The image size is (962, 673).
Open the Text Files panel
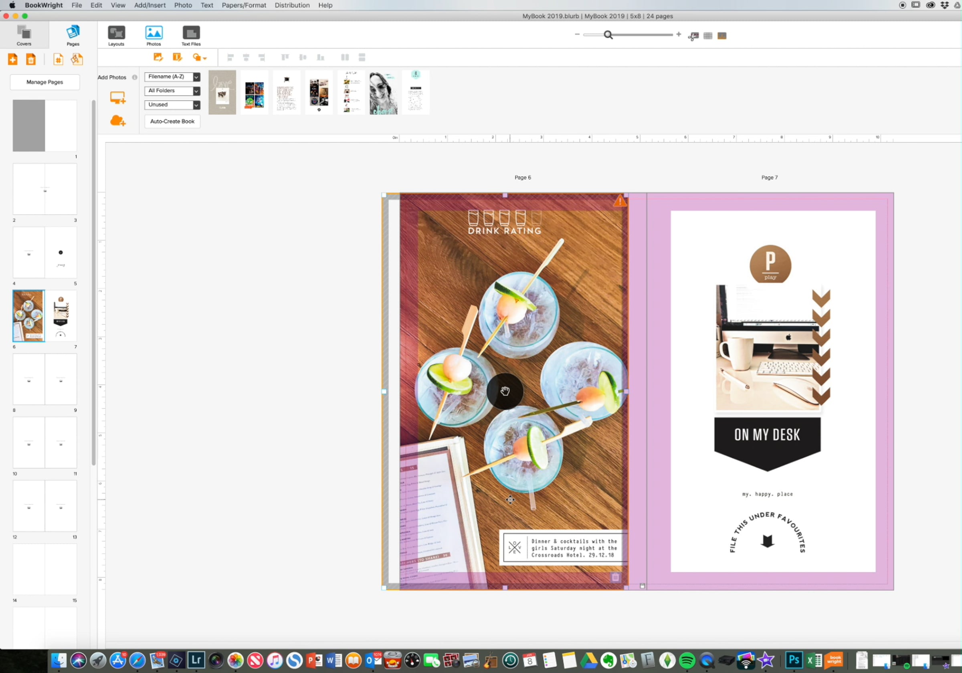(x=191, y=36)
